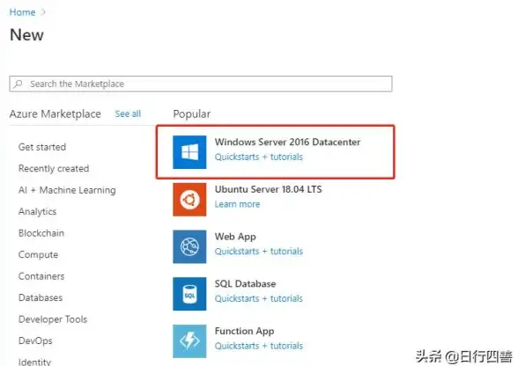Choose AI + Machine Learning category
518x366 pixels.
(x=67, y=190)
